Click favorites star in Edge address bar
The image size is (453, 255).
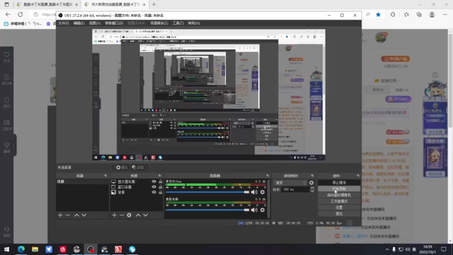(378, 15)
